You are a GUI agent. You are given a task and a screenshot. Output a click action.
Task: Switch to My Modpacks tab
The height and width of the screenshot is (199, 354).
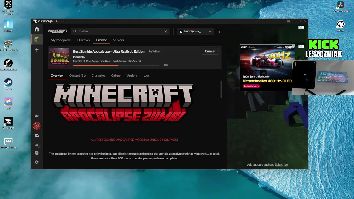61,40
